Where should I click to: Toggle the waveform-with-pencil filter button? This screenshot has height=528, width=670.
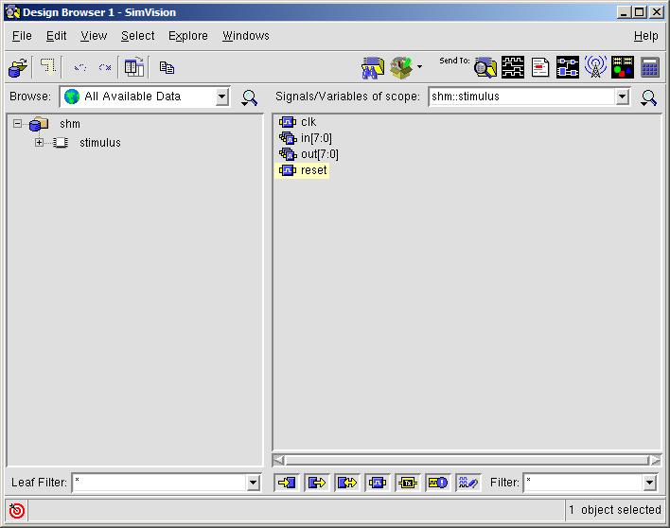click(468, 483)
